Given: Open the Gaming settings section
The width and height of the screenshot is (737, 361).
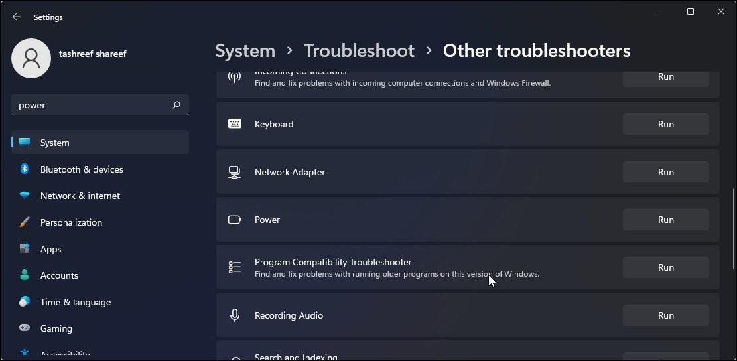Looking at the screenshot, I should pyautogui.click(x=100, y=328).
